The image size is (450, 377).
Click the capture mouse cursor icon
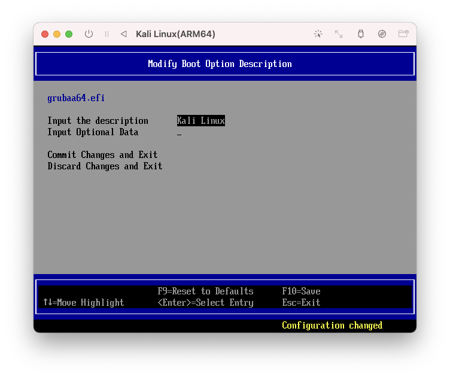[x=318, y=34]
